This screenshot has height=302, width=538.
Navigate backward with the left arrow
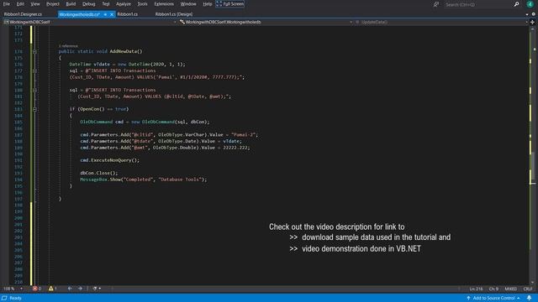coord(70,289)
